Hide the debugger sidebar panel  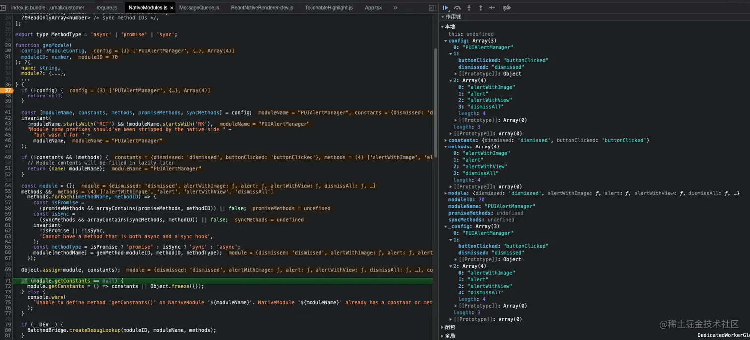[432, 8]
